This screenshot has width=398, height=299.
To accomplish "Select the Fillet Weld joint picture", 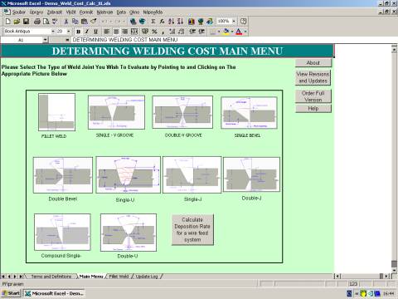I will [56, 112].
